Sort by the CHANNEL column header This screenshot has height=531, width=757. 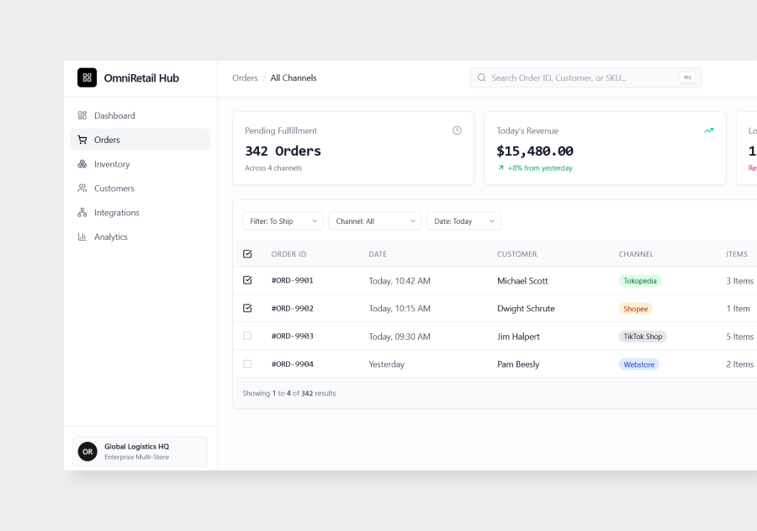click(x=636, y=254)
